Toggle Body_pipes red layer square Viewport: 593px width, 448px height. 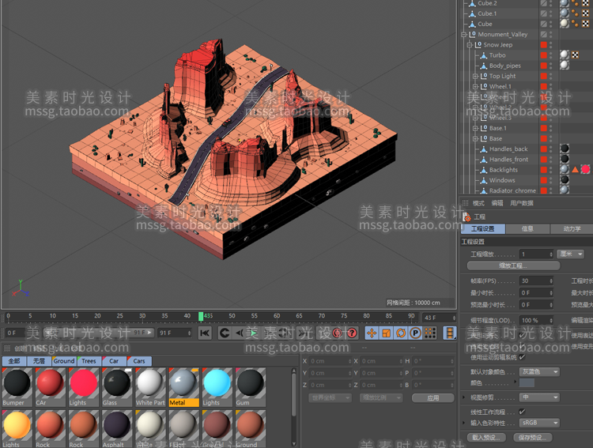(544, 66)
